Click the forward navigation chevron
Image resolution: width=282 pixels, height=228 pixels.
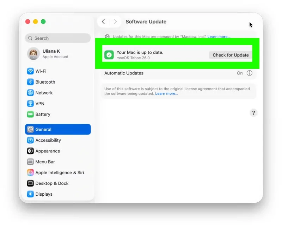pyautogui.click(x=115, y=22)
